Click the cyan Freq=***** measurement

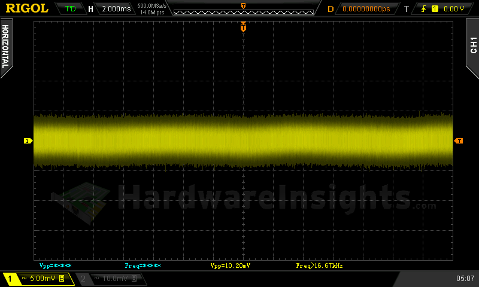(x=143, y=265)
